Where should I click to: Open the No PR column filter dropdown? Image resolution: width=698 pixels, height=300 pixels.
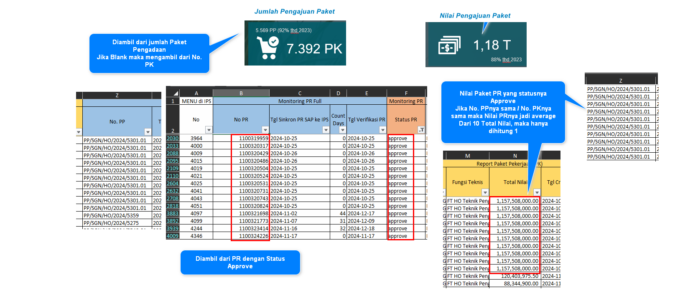[x=265, y=130]
